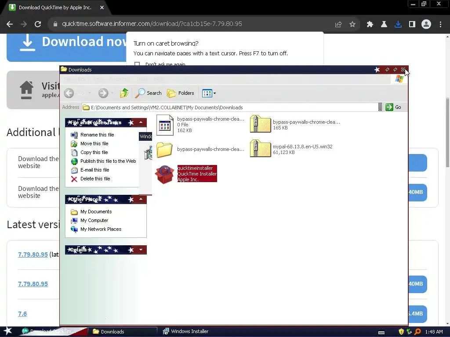Click E-mail this file

click(x=95, y=170)
